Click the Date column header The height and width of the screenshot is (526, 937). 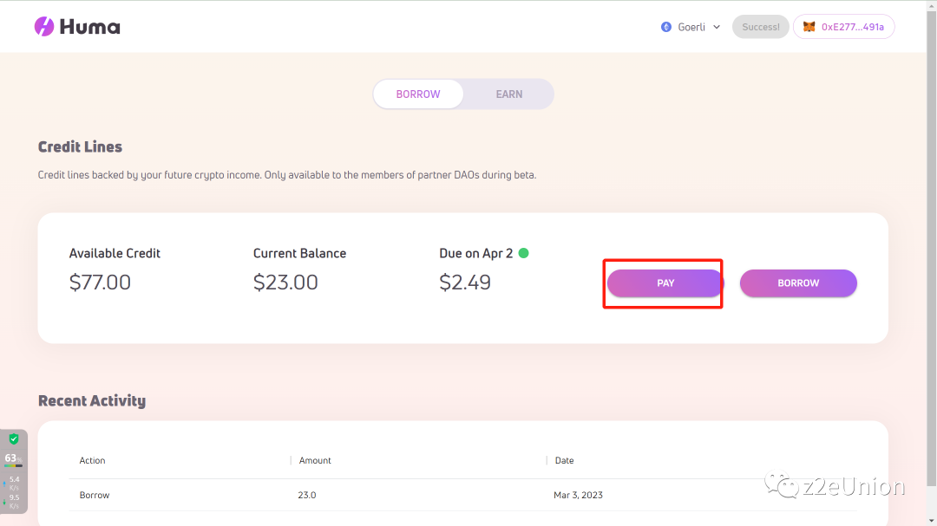coord(564,460)
